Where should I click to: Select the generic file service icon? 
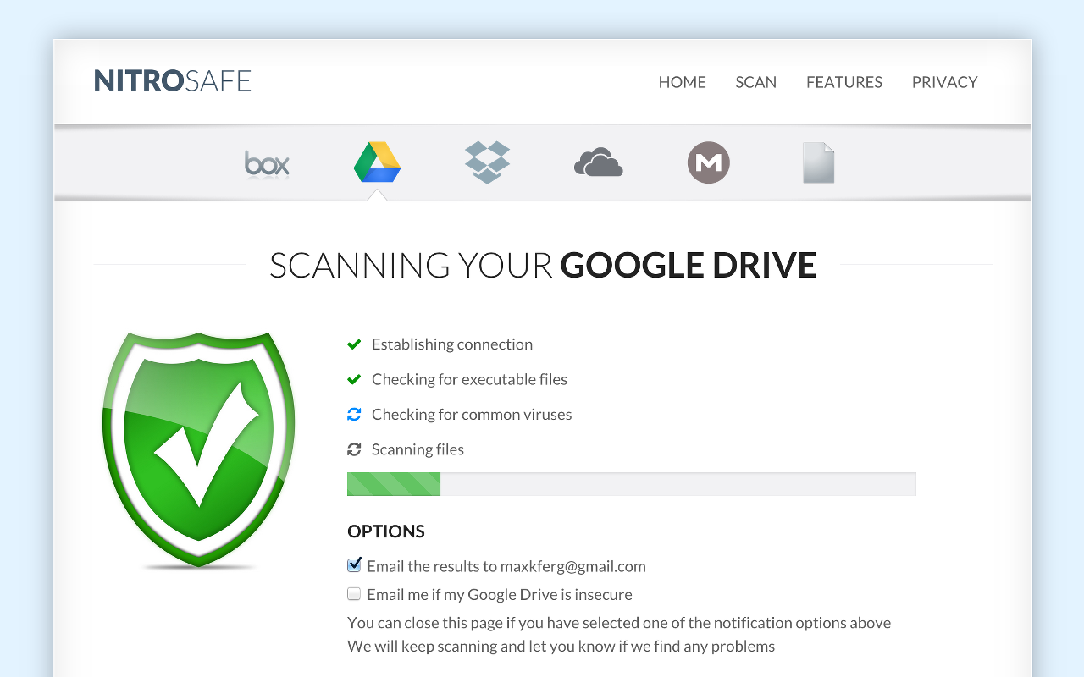(818, 162)
